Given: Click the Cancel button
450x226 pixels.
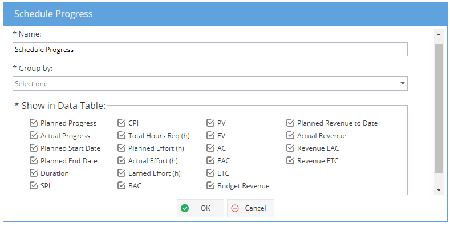Looking at the screenshot, I should point(250,208).
